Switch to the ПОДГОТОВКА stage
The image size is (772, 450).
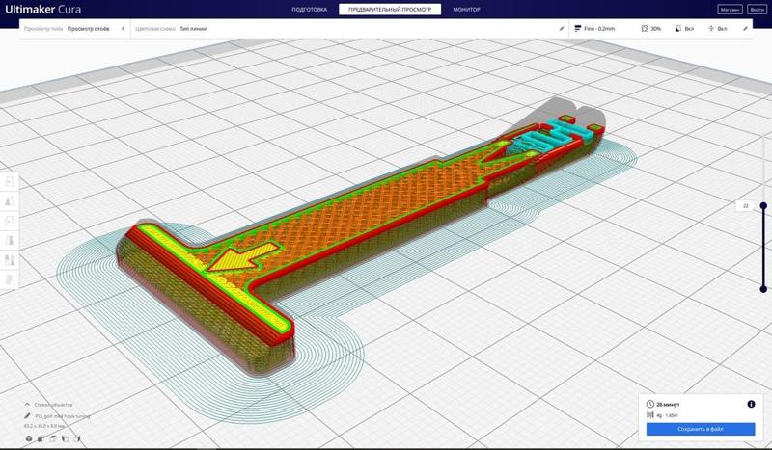pyautogui.click(x=309, y=10)
